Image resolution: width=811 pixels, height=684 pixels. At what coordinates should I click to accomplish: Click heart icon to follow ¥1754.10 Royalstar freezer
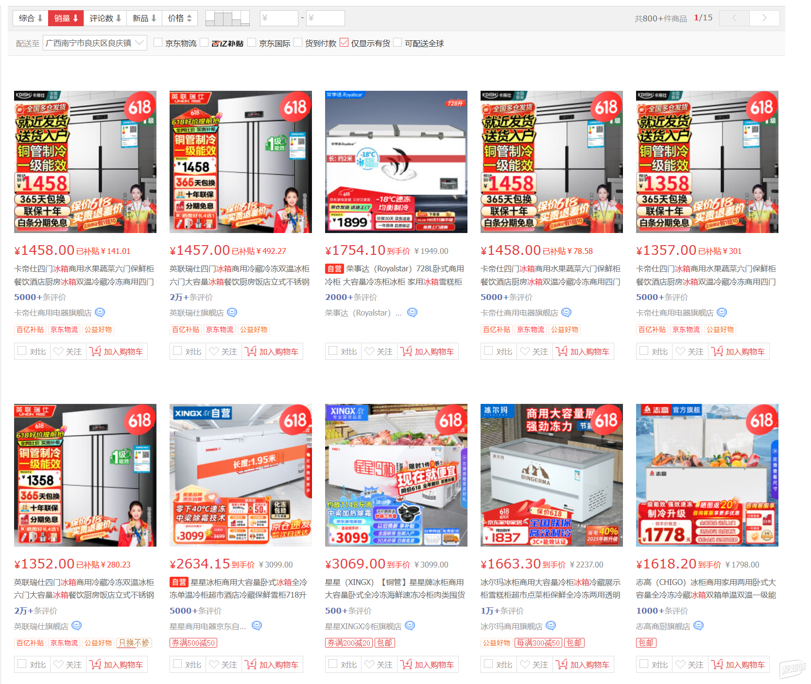[x=370, y=351]
